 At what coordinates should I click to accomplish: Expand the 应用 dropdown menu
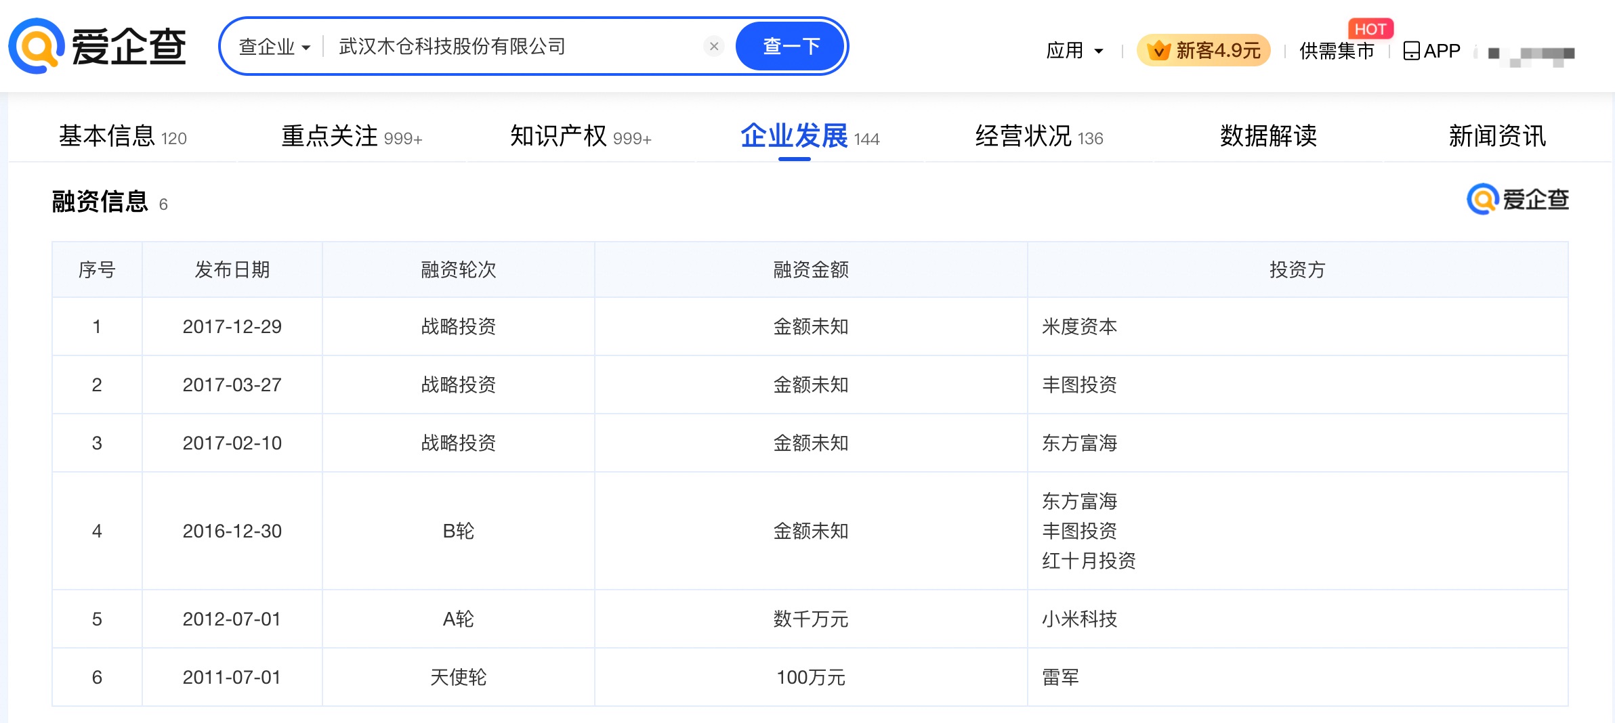point(1075,50)
